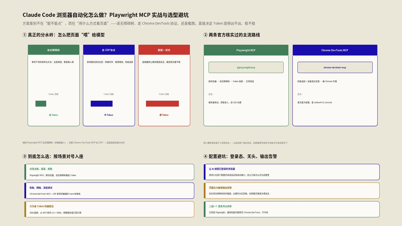
Task: Click text 跨浏览器 · 读无障碍树 · Token 省稳
Action: tap(231, 81)
